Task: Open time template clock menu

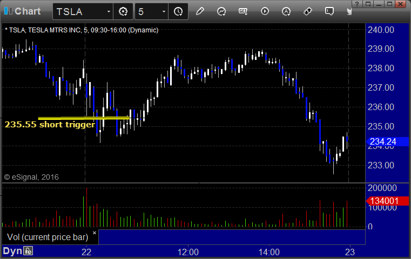Action: tap(178, 11)
